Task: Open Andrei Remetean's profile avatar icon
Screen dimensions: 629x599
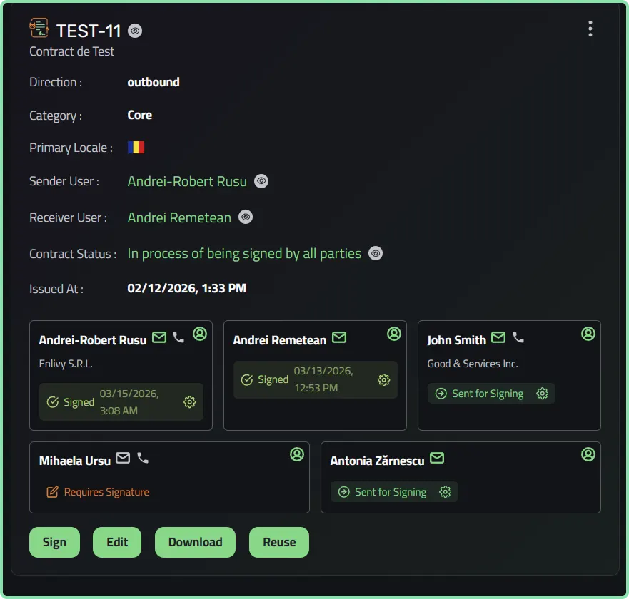Action: [x=394, y=334]
